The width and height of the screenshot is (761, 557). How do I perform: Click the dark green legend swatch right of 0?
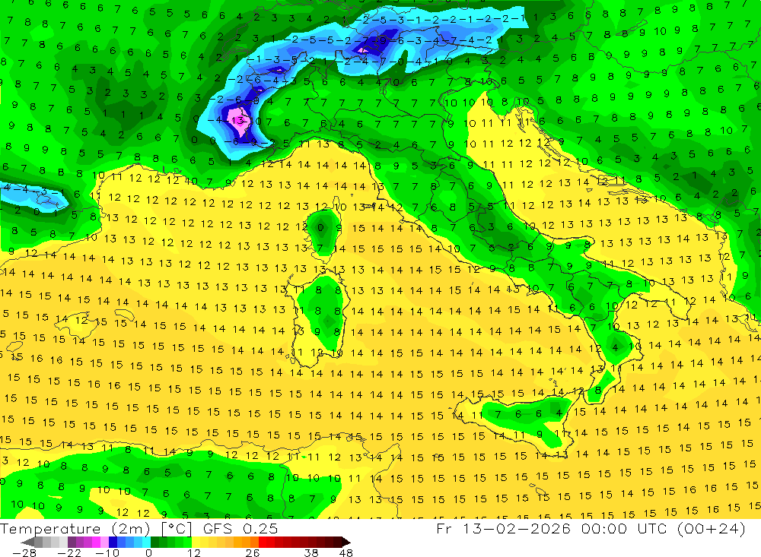coord(154,542)
